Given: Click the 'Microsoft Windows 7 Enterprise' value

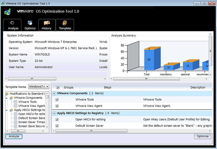Looking at the screenshot, I should point(55,42).
